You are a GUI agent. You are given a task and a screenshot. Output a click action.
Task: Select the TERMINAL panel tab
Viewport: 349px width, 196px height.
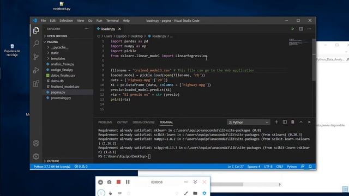[166, 122]
